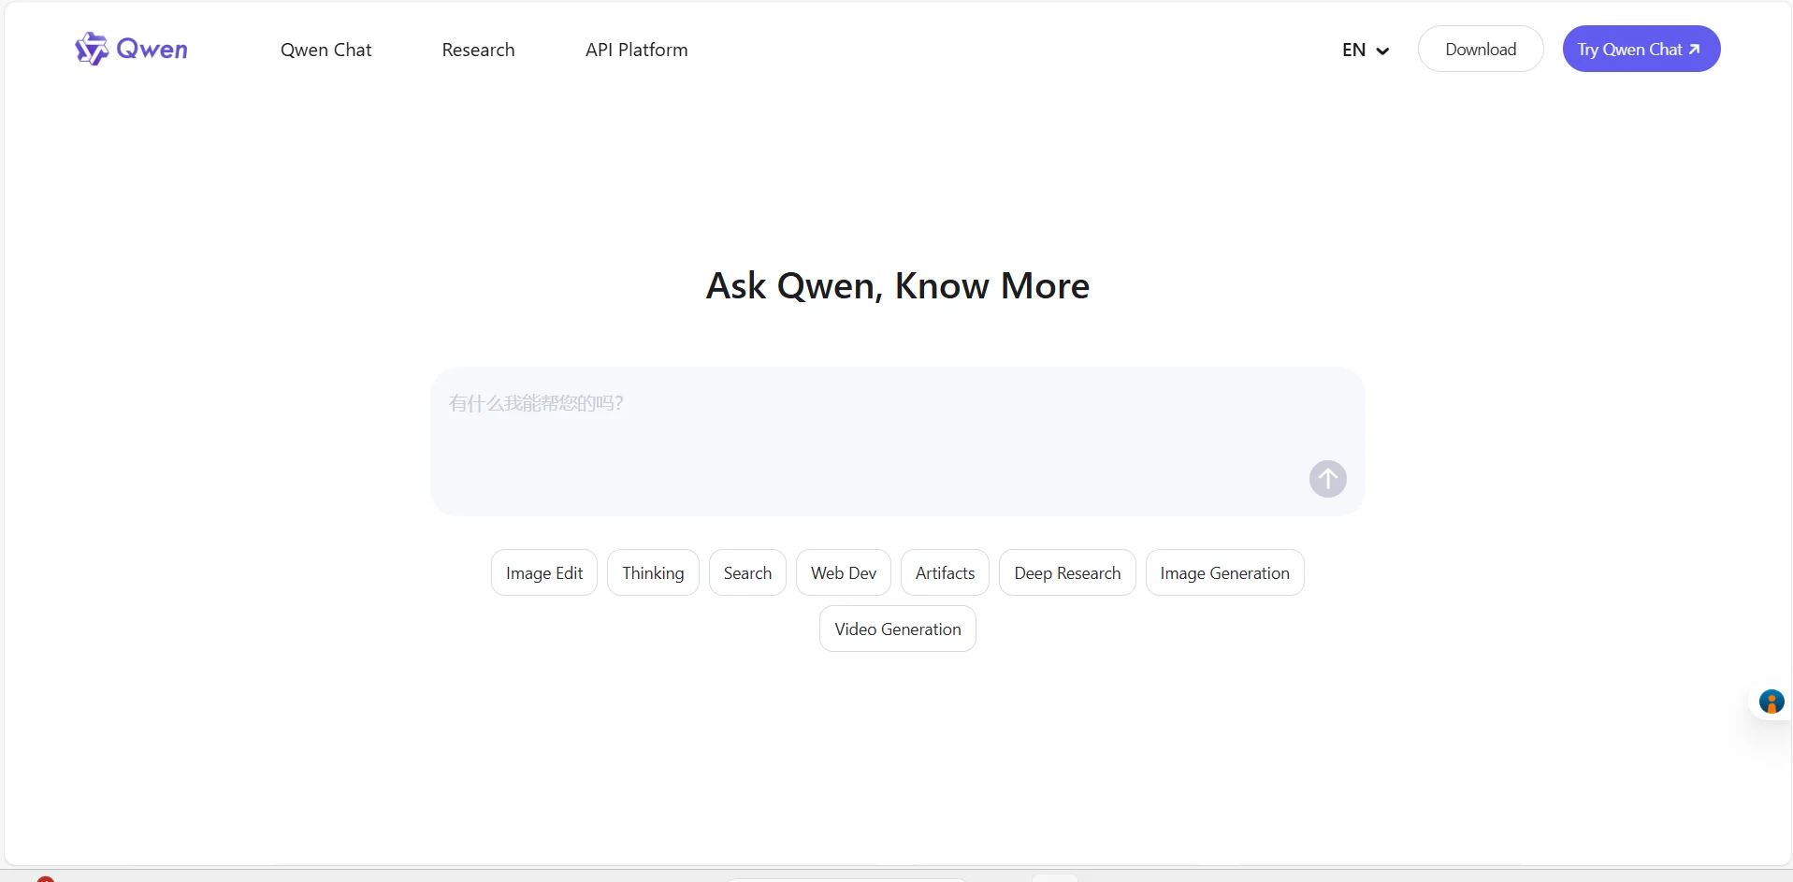
Task: Open API Platform in the navigation
Action: click(x=636, y=50)
